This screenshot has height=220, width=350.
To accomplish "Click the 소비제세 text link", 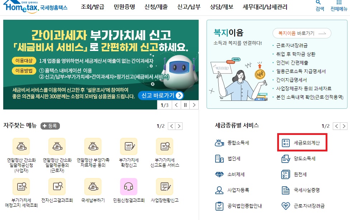I will [x=236, y=174].
